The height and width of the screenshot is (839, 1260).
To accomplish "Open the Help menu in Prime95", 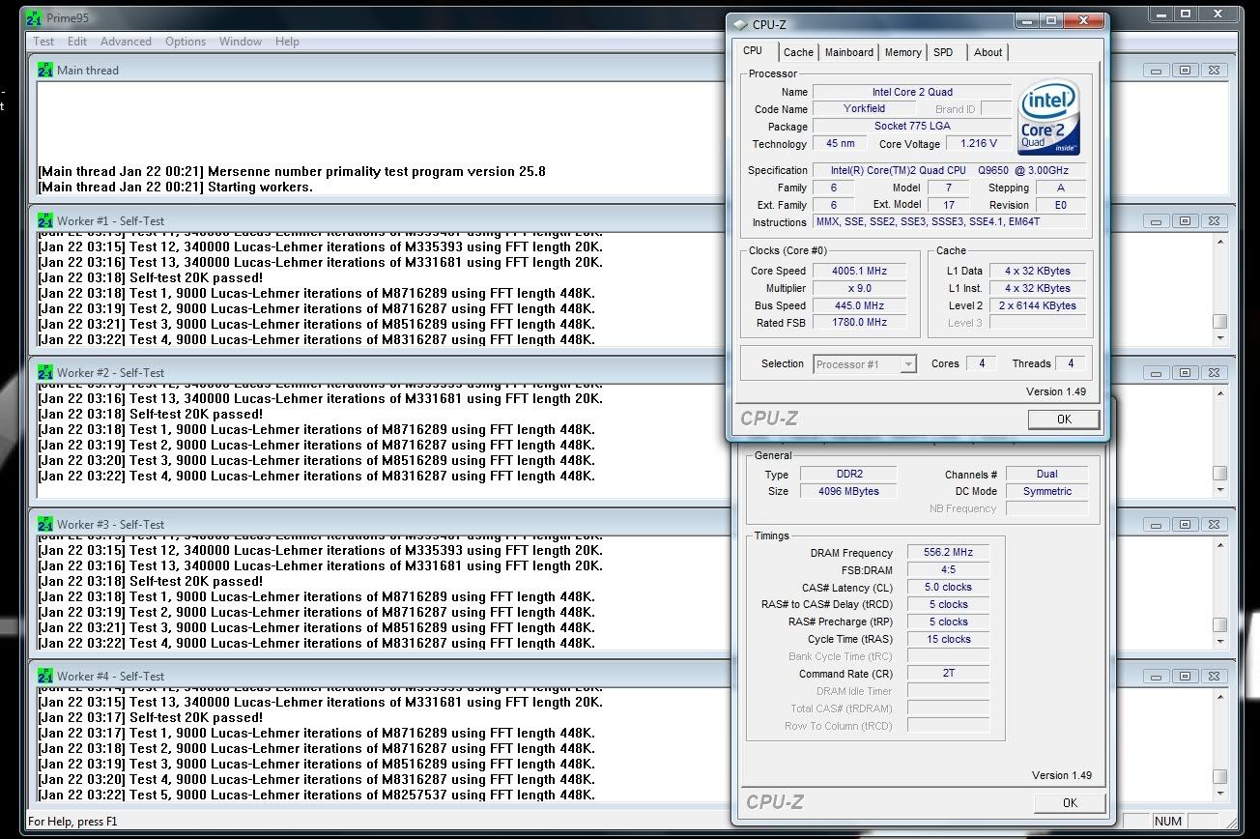I will pyautogui.click(x=287, y=42).
